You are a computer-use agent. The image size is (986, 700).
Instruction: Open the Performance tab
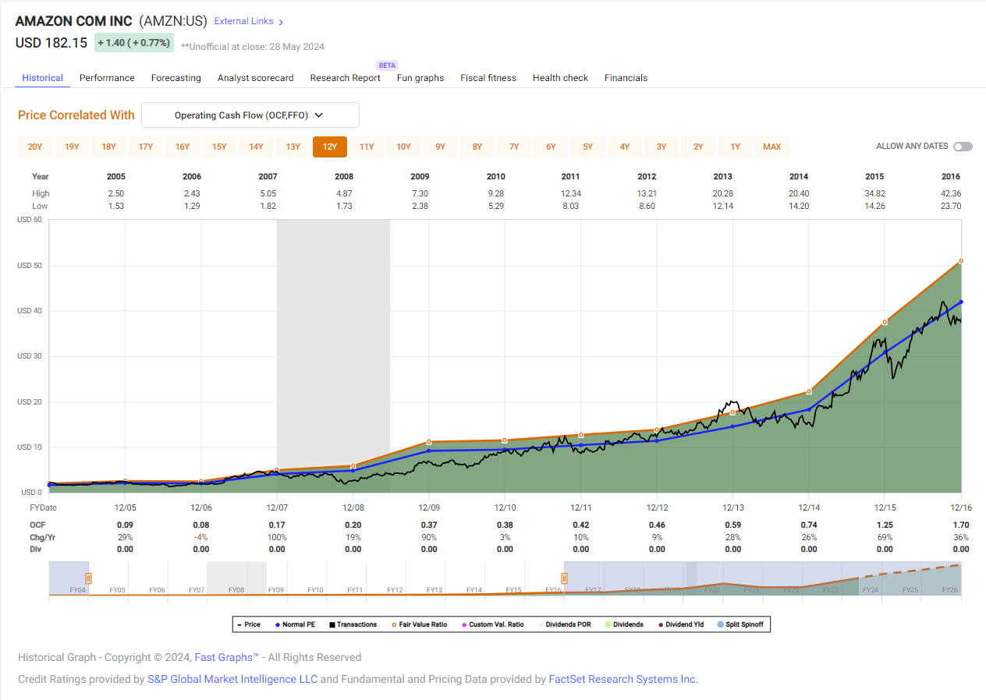[x=107, y=78]
